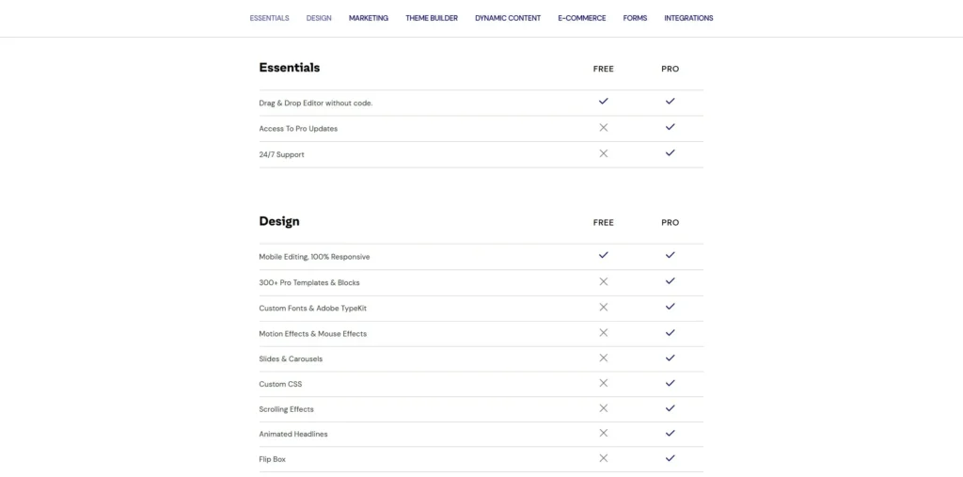Click the Free X icon for Scrolling Effects

click(604, 408)
